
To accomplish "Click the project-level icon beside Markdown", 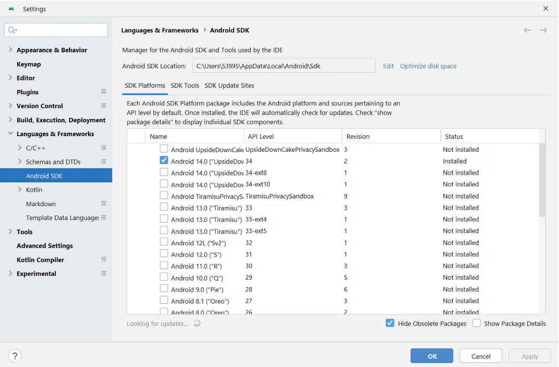I will [x=104, y=204].
